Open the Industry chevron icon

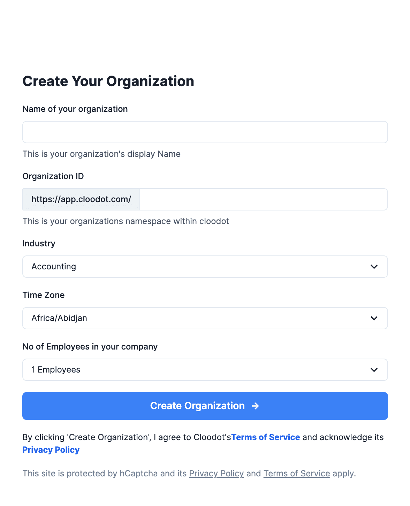(x=374, y=267)
